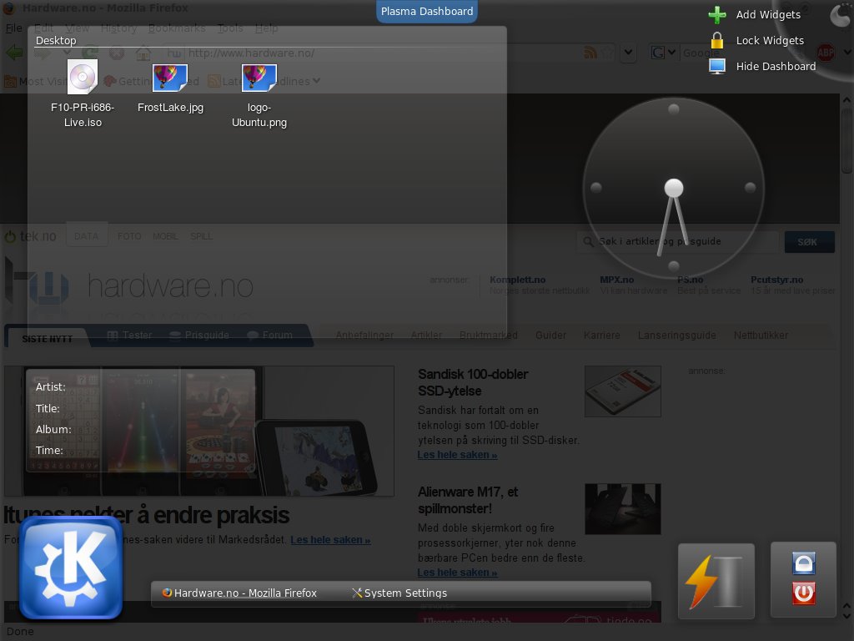Choose Hide Dashboard in the toolbox
The height and width of the screenshot is (641, 854).
tap(776, 66)
